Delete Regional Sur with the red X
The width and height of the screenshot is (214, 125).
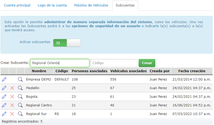[x=12, y=114]
